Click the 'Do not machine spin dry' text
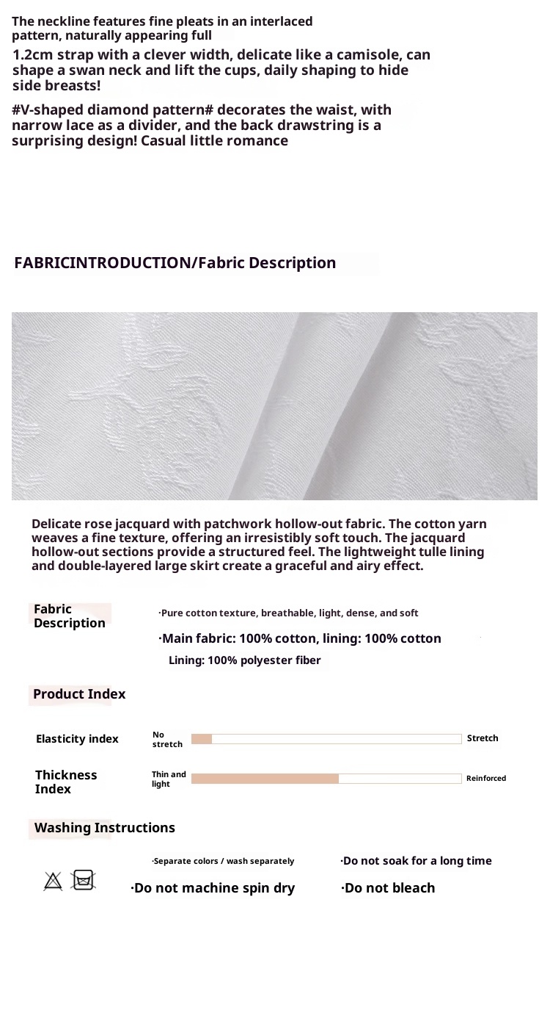 point(213,888)
